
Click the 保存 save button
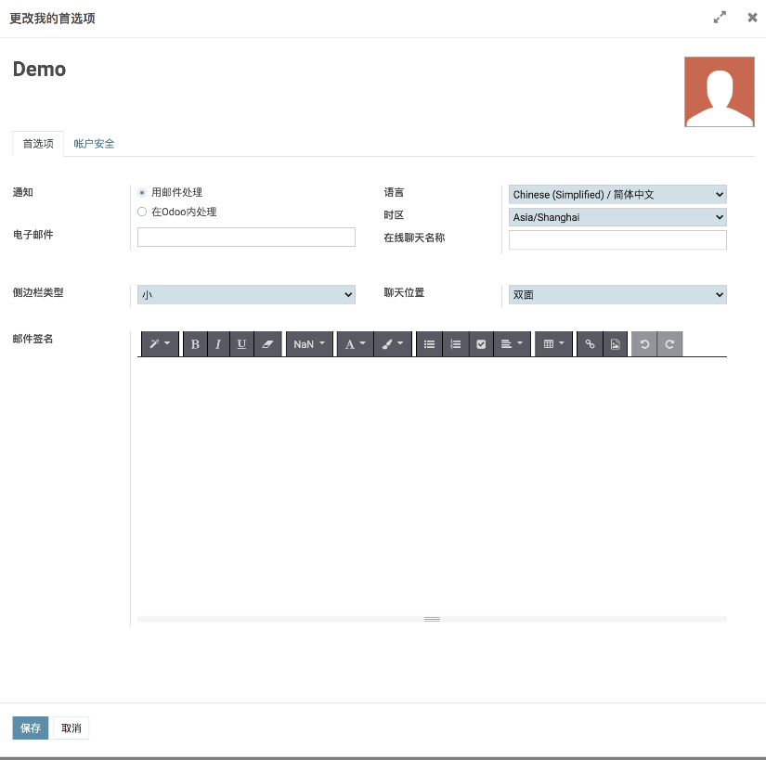click(x=31, y=728)
